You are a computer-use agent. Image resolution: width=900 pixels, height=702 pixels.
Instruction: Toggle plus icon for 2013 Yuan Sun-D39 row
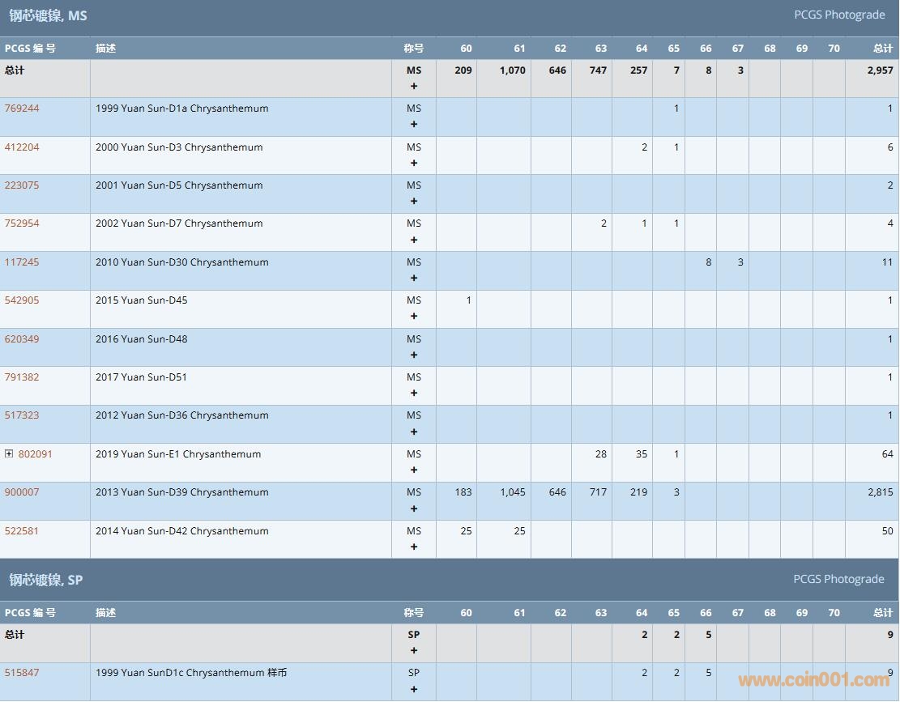click(x=414, y=508)
